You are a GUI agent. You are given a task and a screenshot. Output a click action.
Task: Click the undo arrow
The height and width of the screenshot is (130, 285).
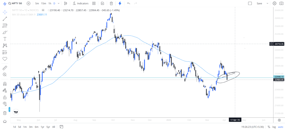click(x=129, y=3)
